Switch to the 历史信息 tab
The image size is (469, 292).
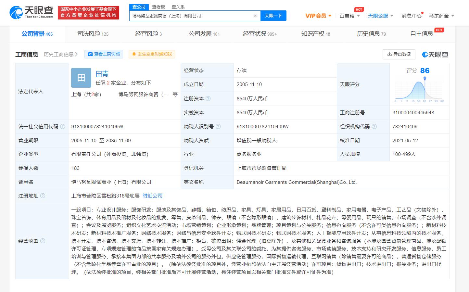(371, 34)
